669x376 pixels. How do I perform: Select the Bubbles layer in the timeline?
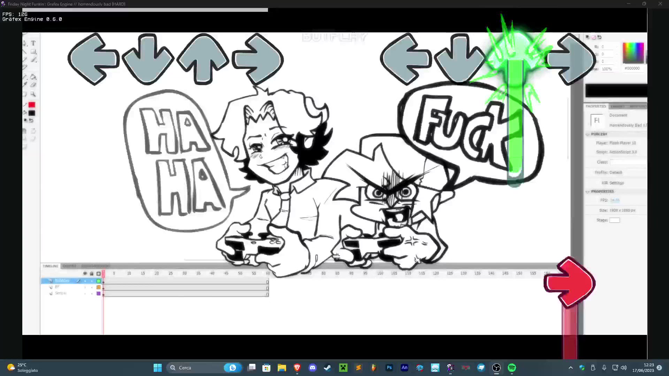pos(62,281)
